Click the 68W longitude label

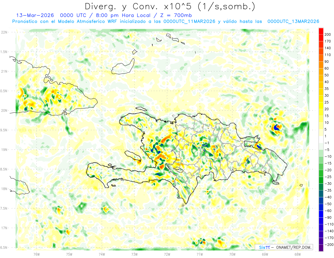coord(298,254)
